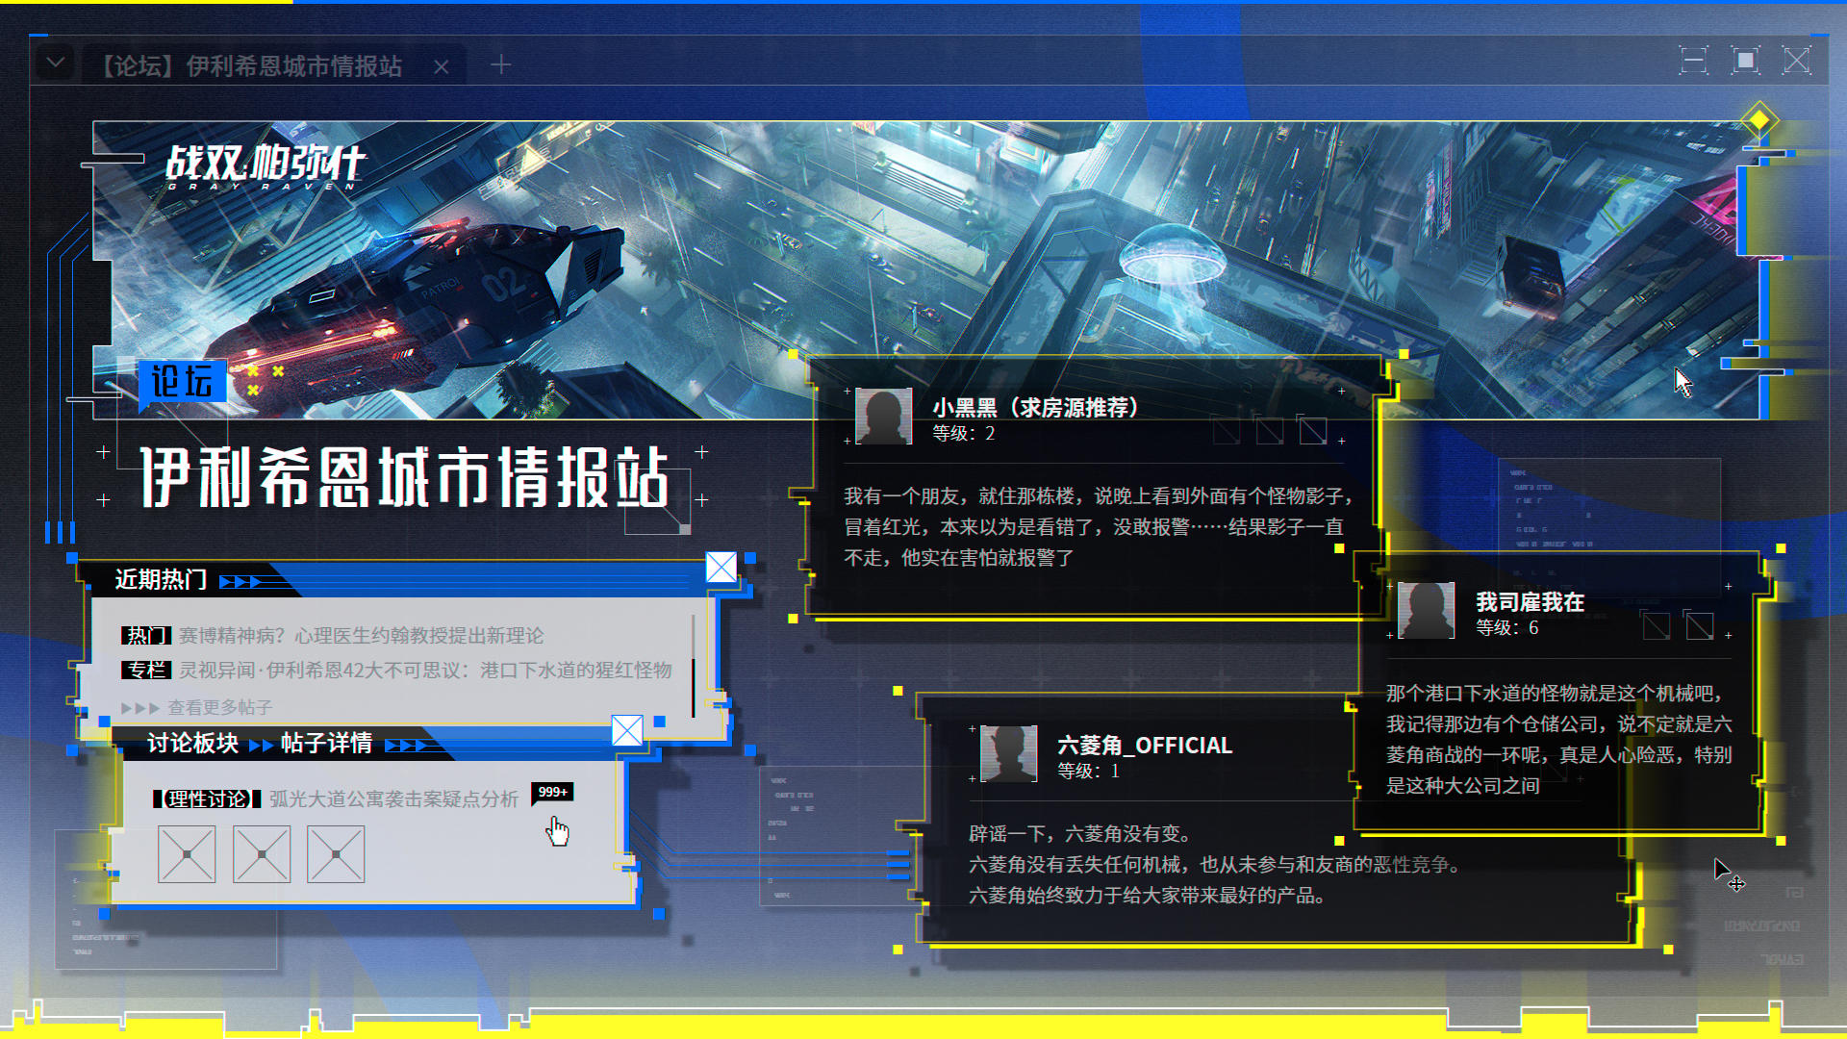Click the 帖子详情 breadcrumb label

click(326, 744)
